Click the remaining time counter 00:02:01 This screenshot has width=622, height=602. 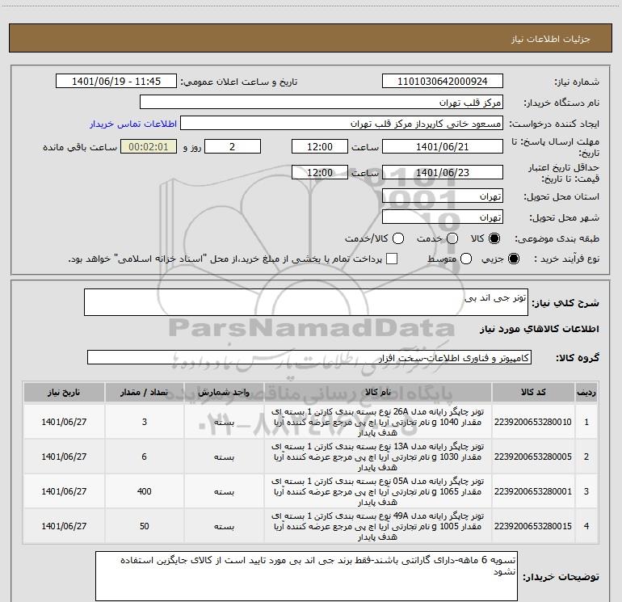(x=149, y=146)
